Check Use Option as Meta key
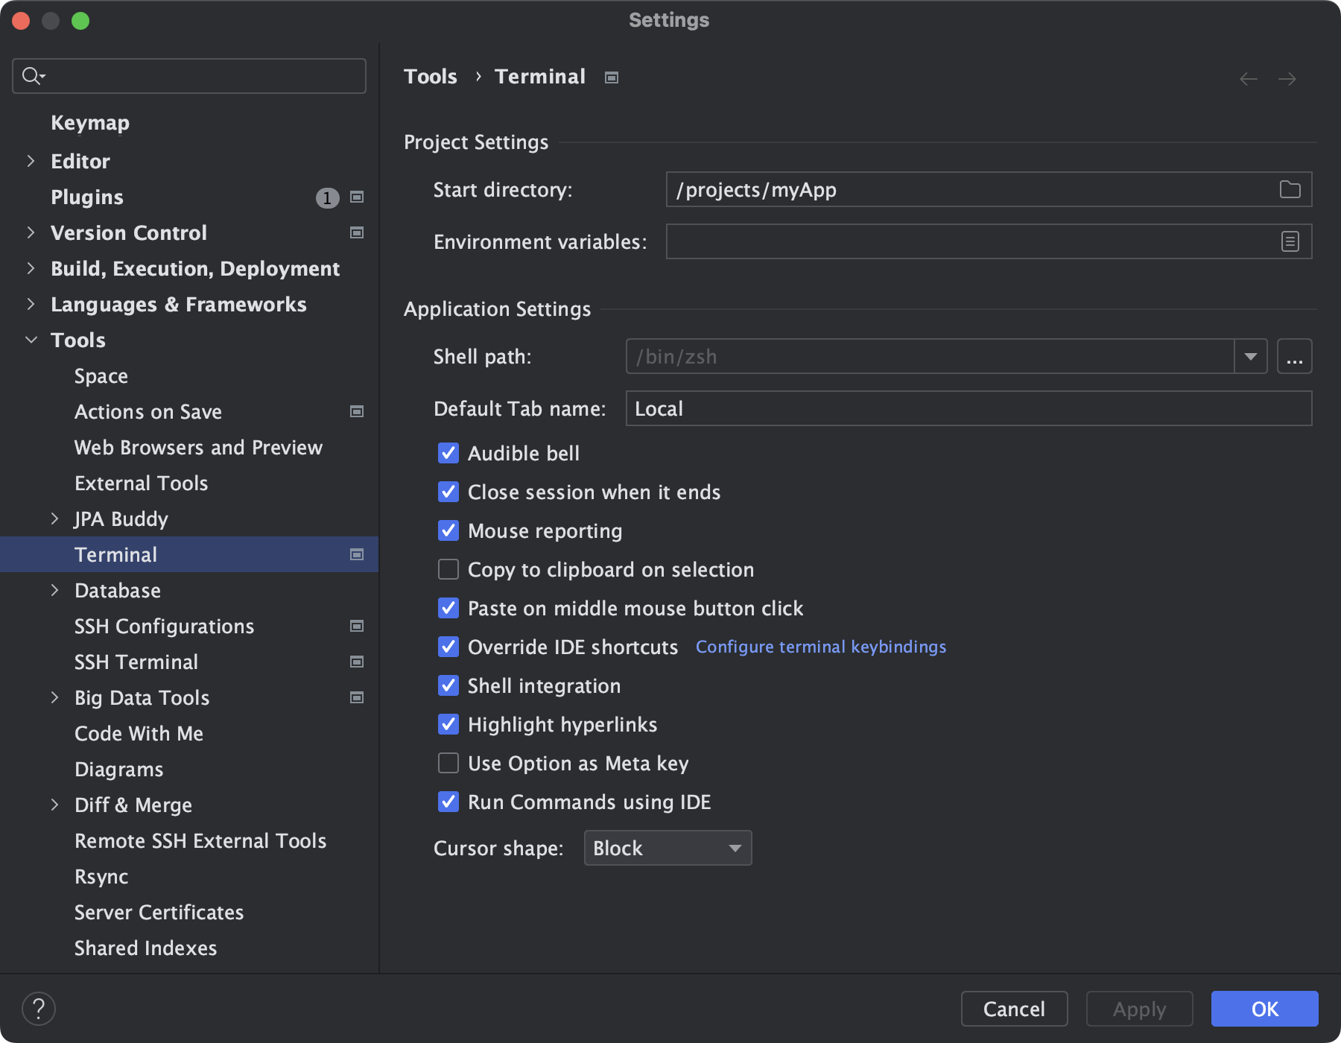The width and height of the screenshot is (1341, 1043). [x=448, y=763]
